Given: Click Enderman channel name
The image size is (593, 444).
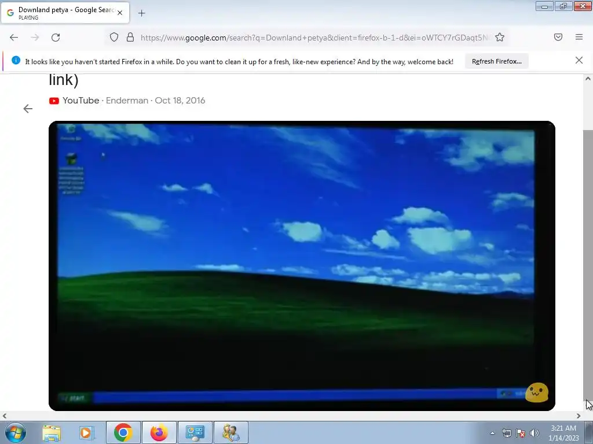Looking at the screenshot, I should 127,101.
